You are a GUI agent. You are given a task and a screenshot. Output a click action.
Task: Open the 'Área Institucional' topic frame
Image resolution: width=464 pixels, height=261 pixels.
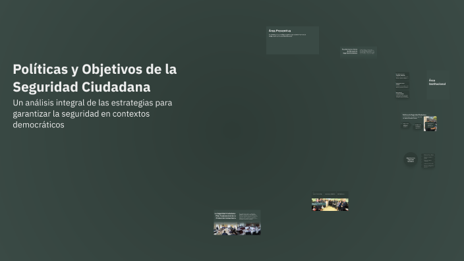click(438, 84)
